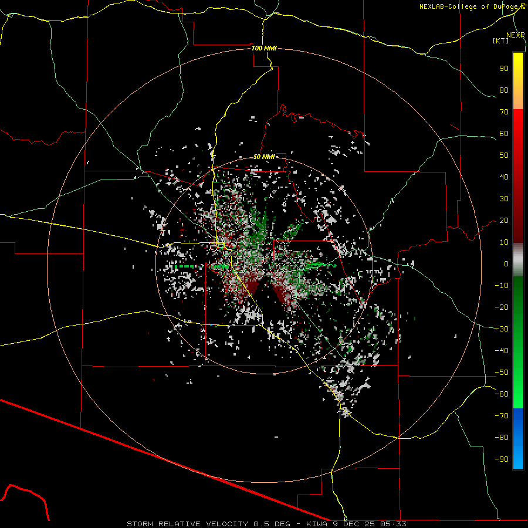528x528 pixels.
Task: Click the 30 value on the velocity scale
Action: [504, 199]
